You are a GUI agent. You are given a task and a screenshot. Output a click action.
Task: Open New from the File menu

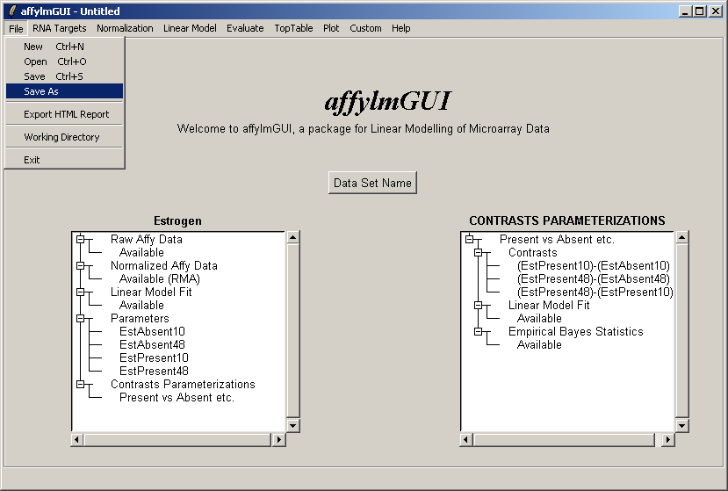click(x=33, y=47)
